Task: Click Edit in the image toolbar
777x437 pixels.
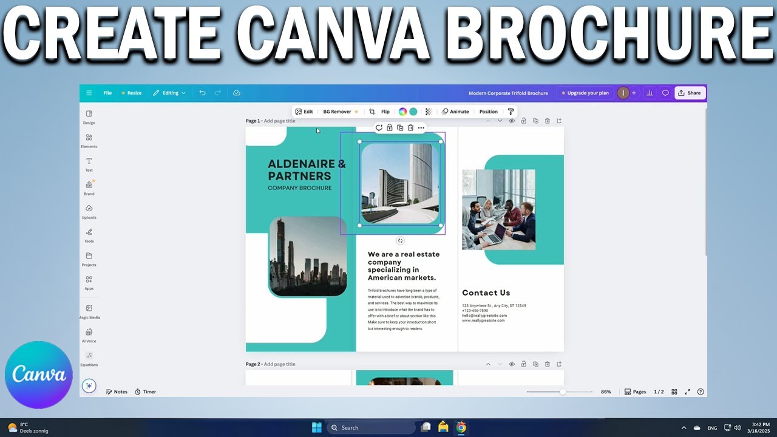Action: [304, 112]
